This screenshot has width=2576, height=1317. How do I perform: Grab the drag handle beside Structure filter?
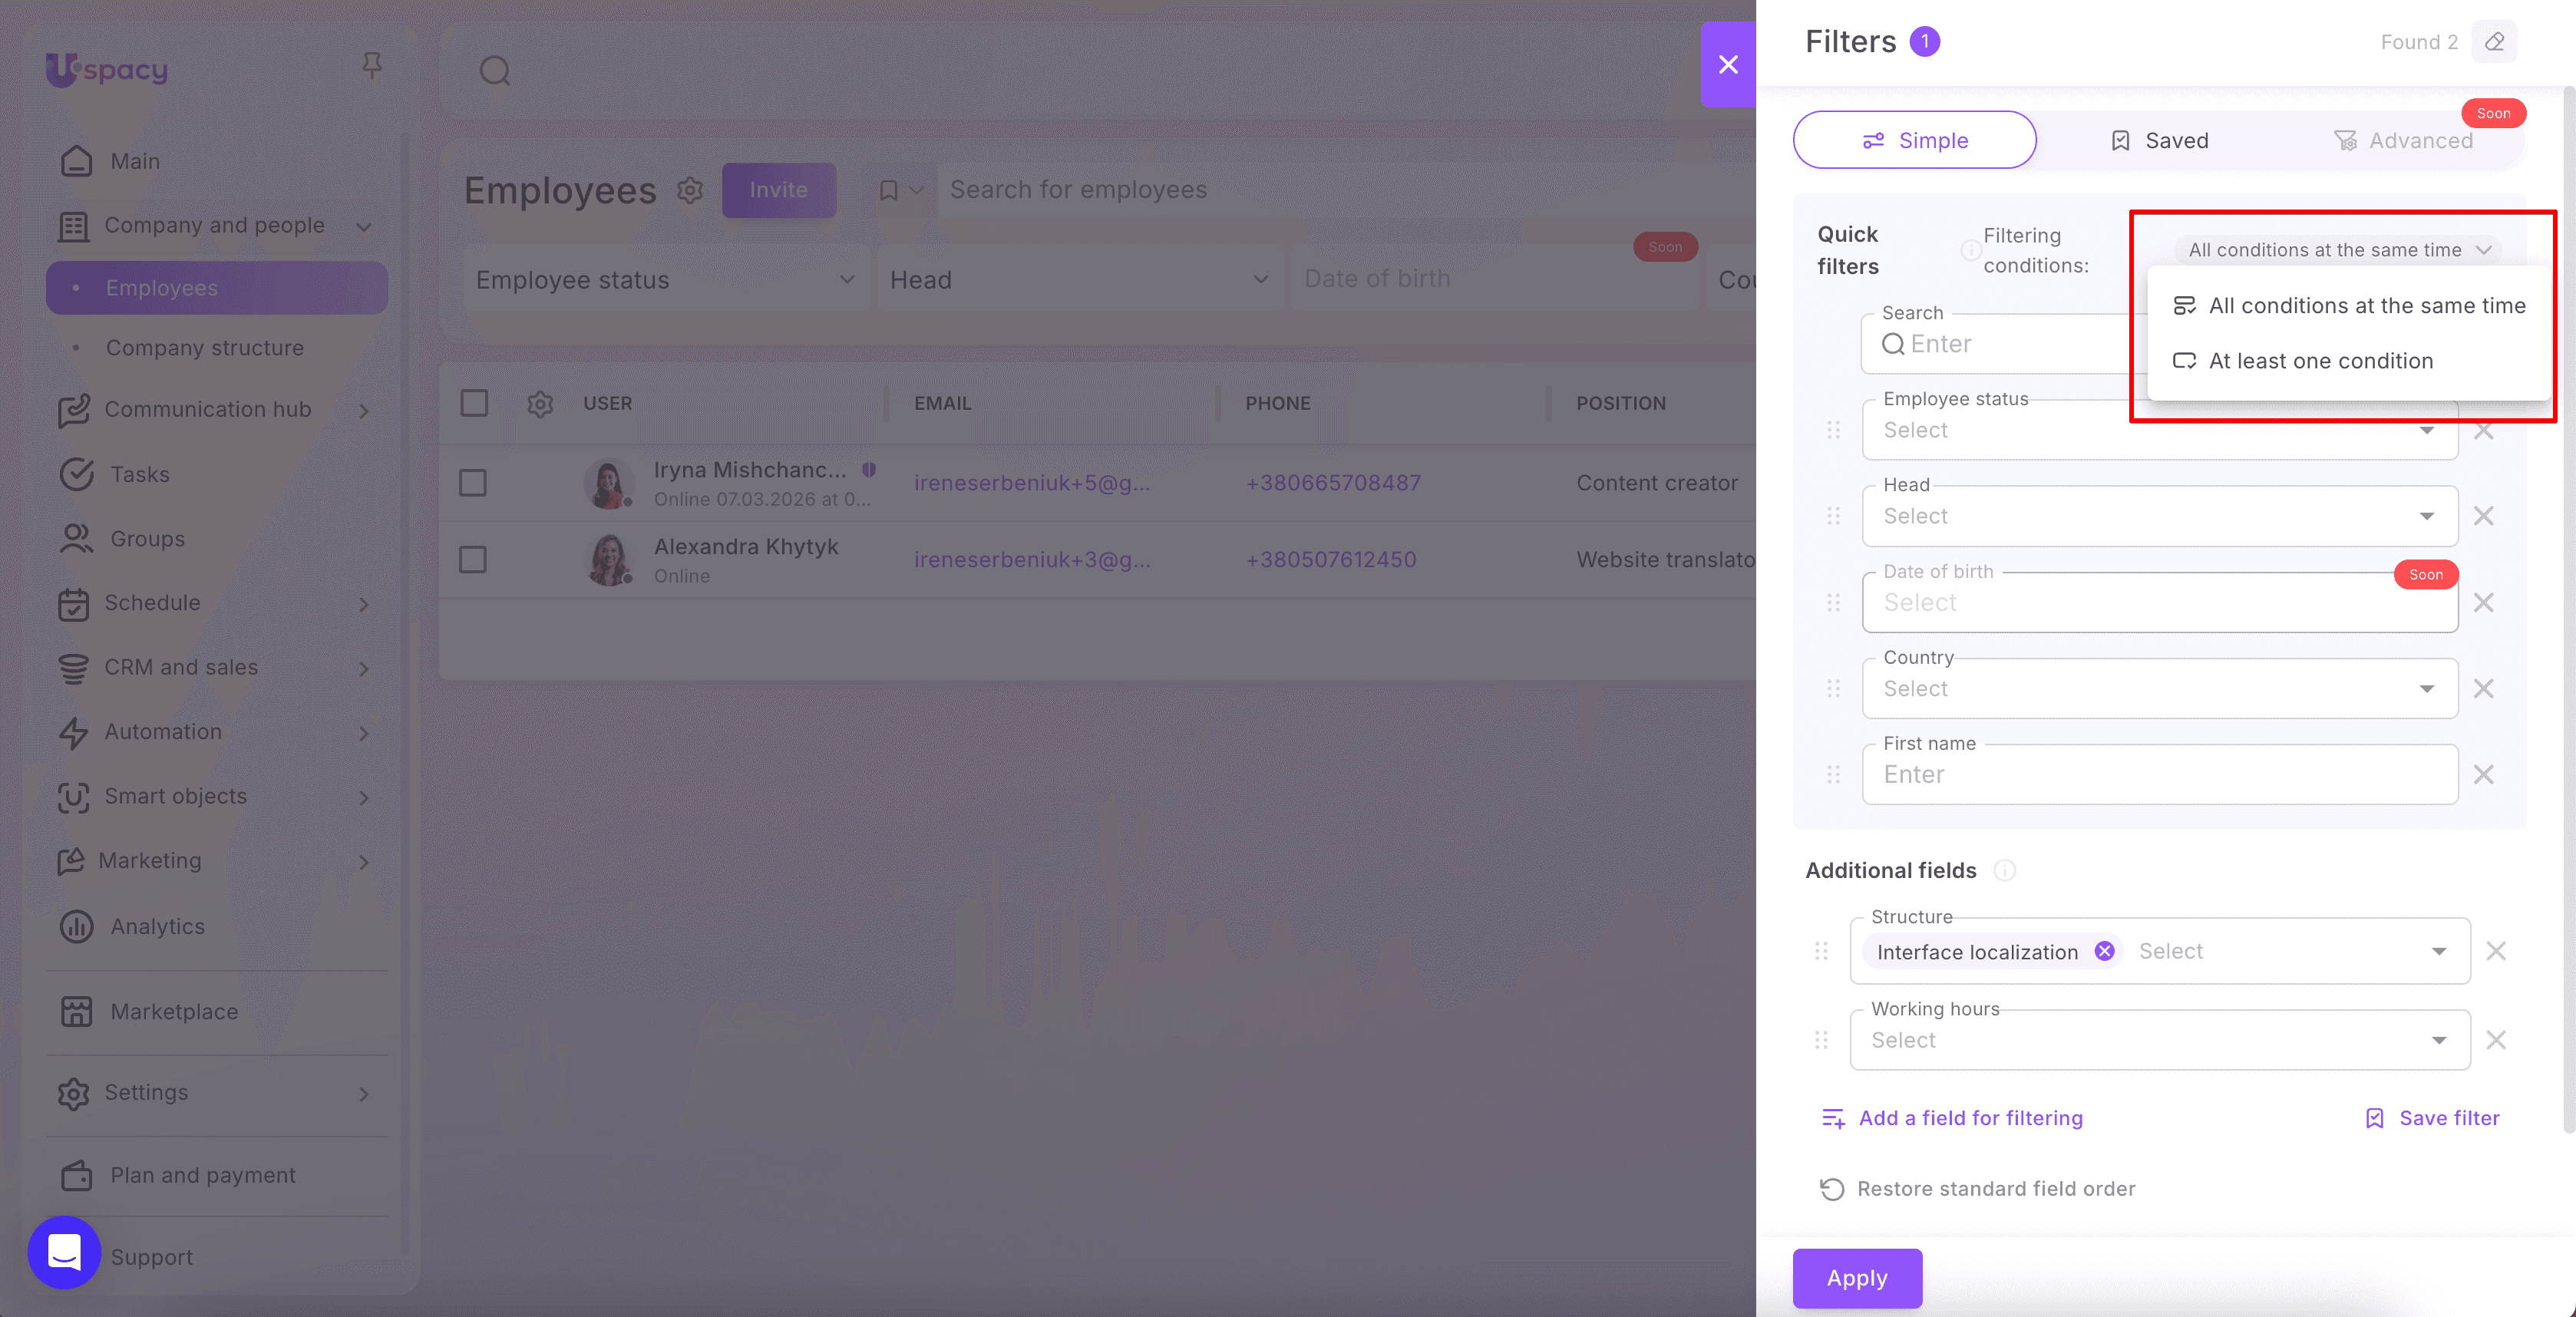pyautogui.click(x=1821, y=951)
